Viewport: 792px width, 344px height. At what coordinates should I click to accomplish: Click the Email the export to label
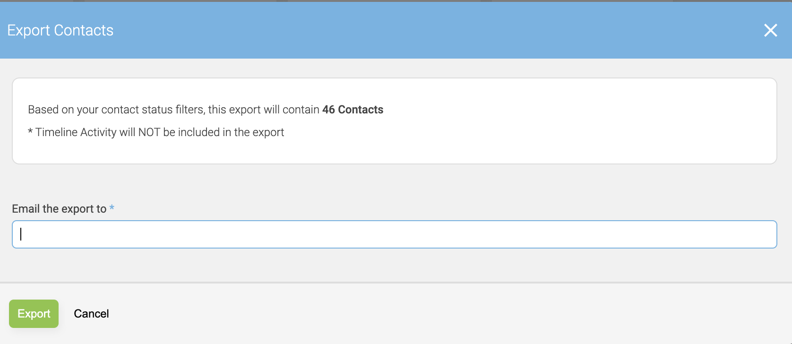59,209
